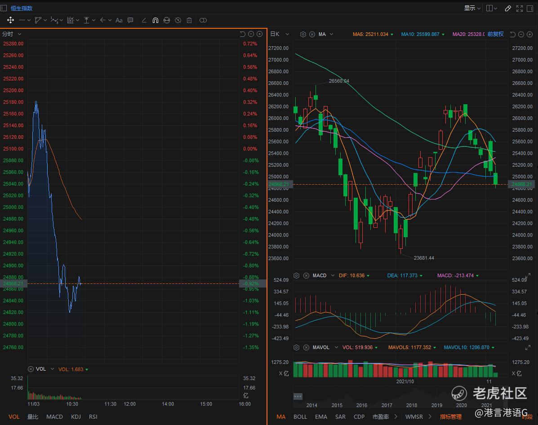Click the 指标管理 indicator management button
This screenshot has width=538, height=425.
(x=450, y=416)
